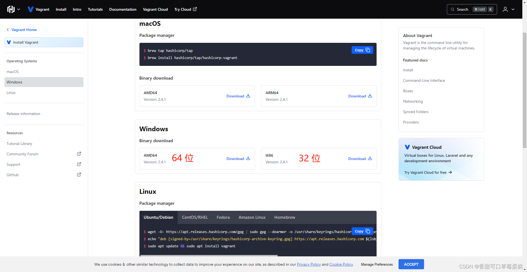Image resolution: width=527 pixels, height=272 pixels.
Task: Click the horizontal scrollbar under the Linux code
Action: 209,256
